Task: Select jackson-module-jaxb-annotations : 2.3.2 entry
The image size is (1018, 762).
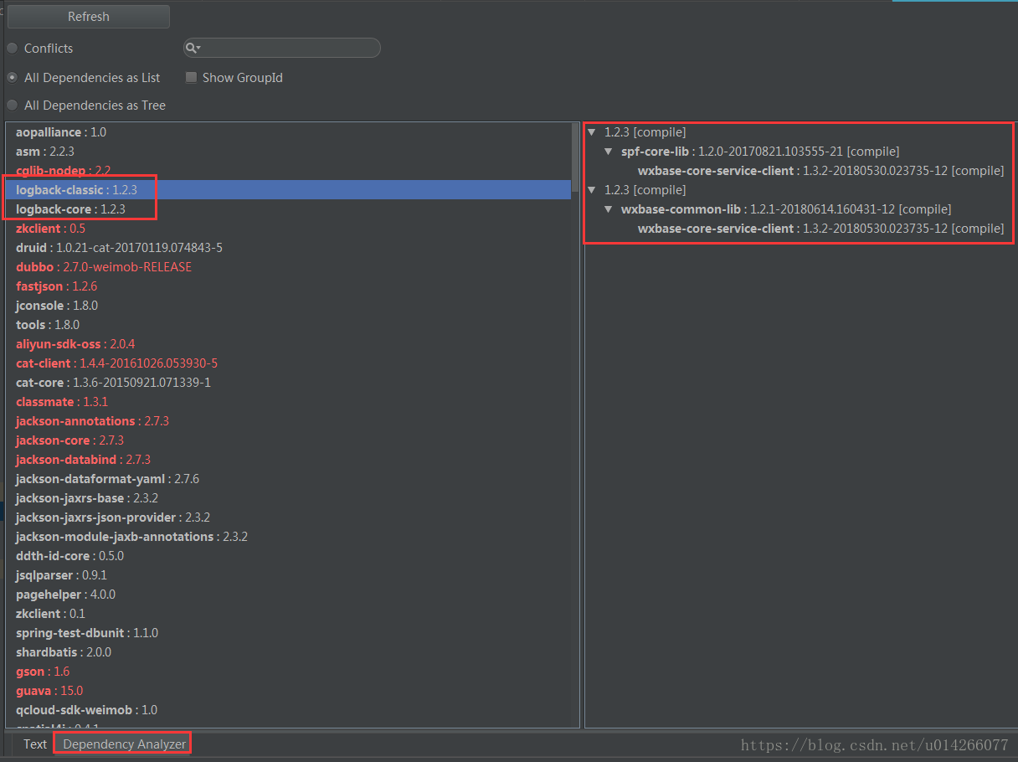Action: click(x=131, y=537)
